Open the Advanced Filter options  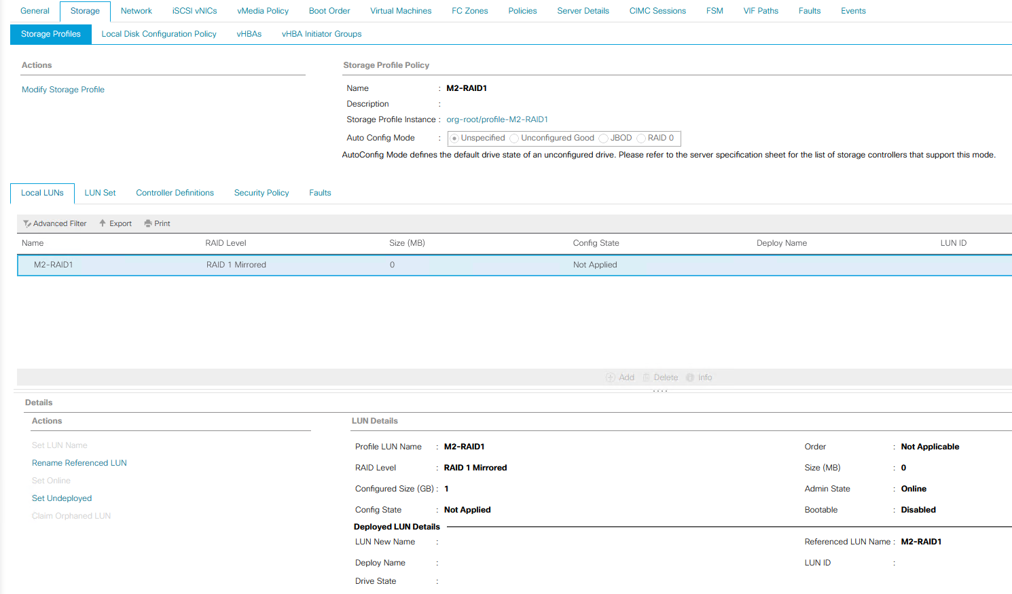[x=54, y=223]
